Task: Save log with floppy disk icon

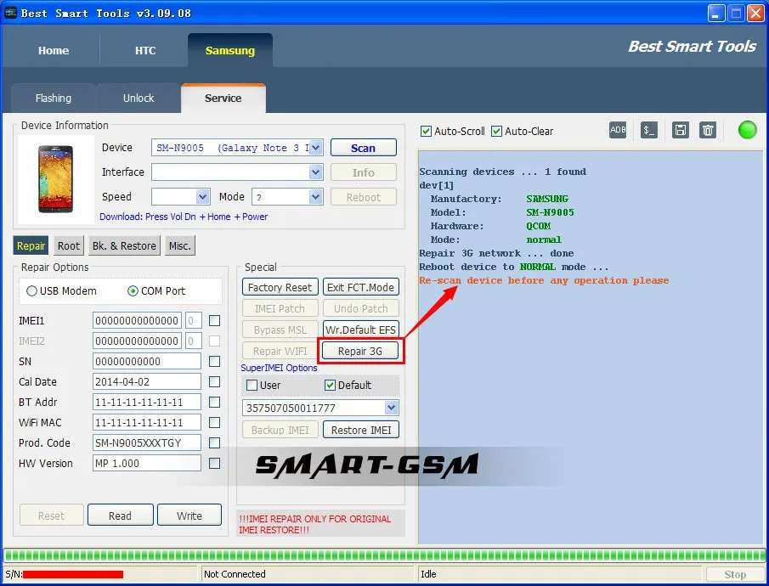Action: 681,130
